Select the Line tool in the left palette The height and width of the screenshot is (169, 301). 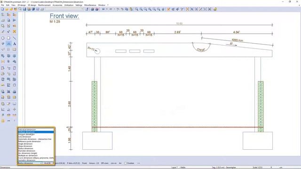[15, 38]
